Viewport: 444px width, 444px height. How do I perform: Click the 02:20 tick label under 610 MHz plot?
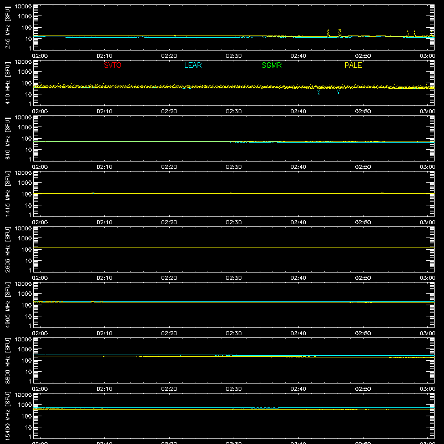click(x=169, y=167)
